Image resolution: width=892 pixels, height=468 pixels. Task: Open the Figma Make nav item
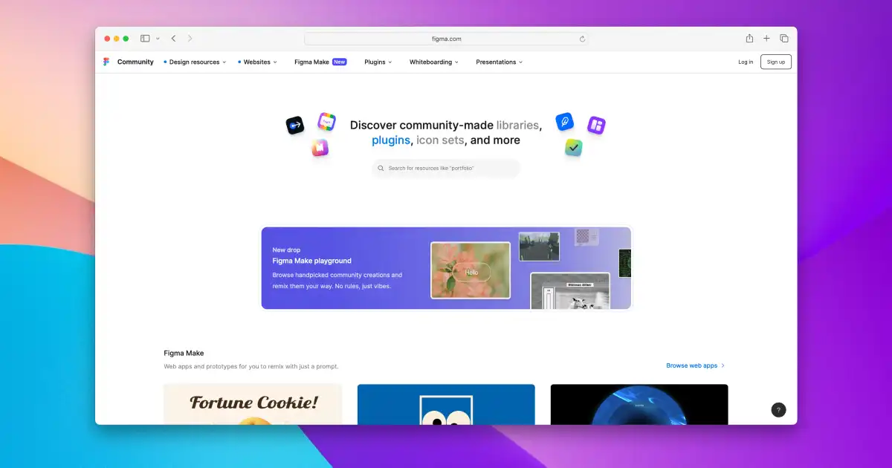(311, 62)
